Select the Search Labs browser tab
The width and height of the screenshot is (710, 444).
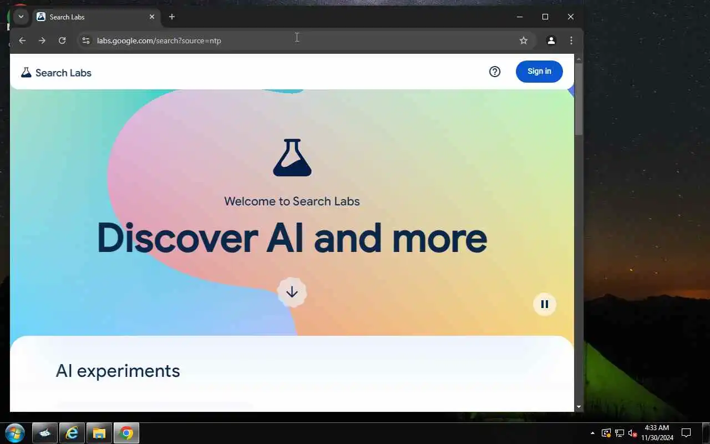click(x=95, y=17)
